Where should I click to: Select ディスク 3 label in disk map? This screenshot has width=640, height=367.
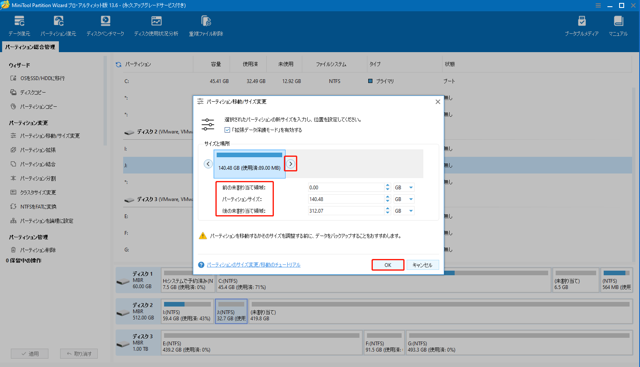click(x=143, y=337)
